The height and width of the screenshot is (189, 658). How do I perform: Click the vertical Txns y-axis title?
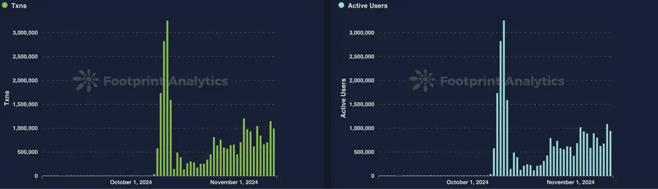pyautogui.click(x=7, y=98)
